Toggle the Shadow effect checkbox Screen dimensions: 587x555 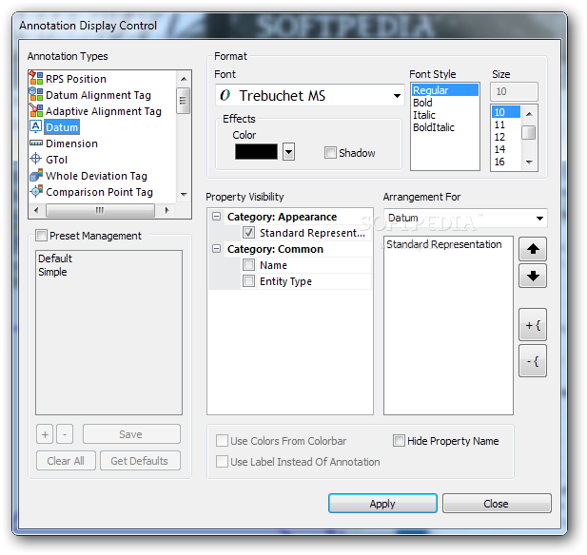[330, 153]
